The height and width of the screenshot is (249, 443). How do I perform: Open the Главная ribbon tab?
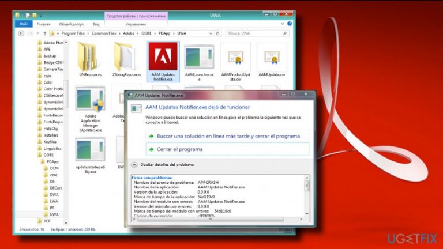44,24
